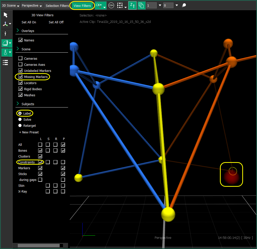Collapse the Overlays section
The width and height of the screenshot is (257, 249).
pos(18,31)
